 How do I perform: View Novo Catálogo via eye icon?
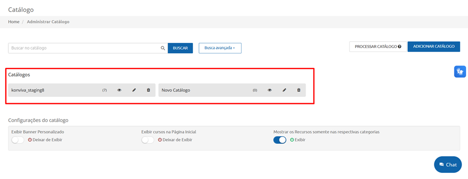[269, 90]
